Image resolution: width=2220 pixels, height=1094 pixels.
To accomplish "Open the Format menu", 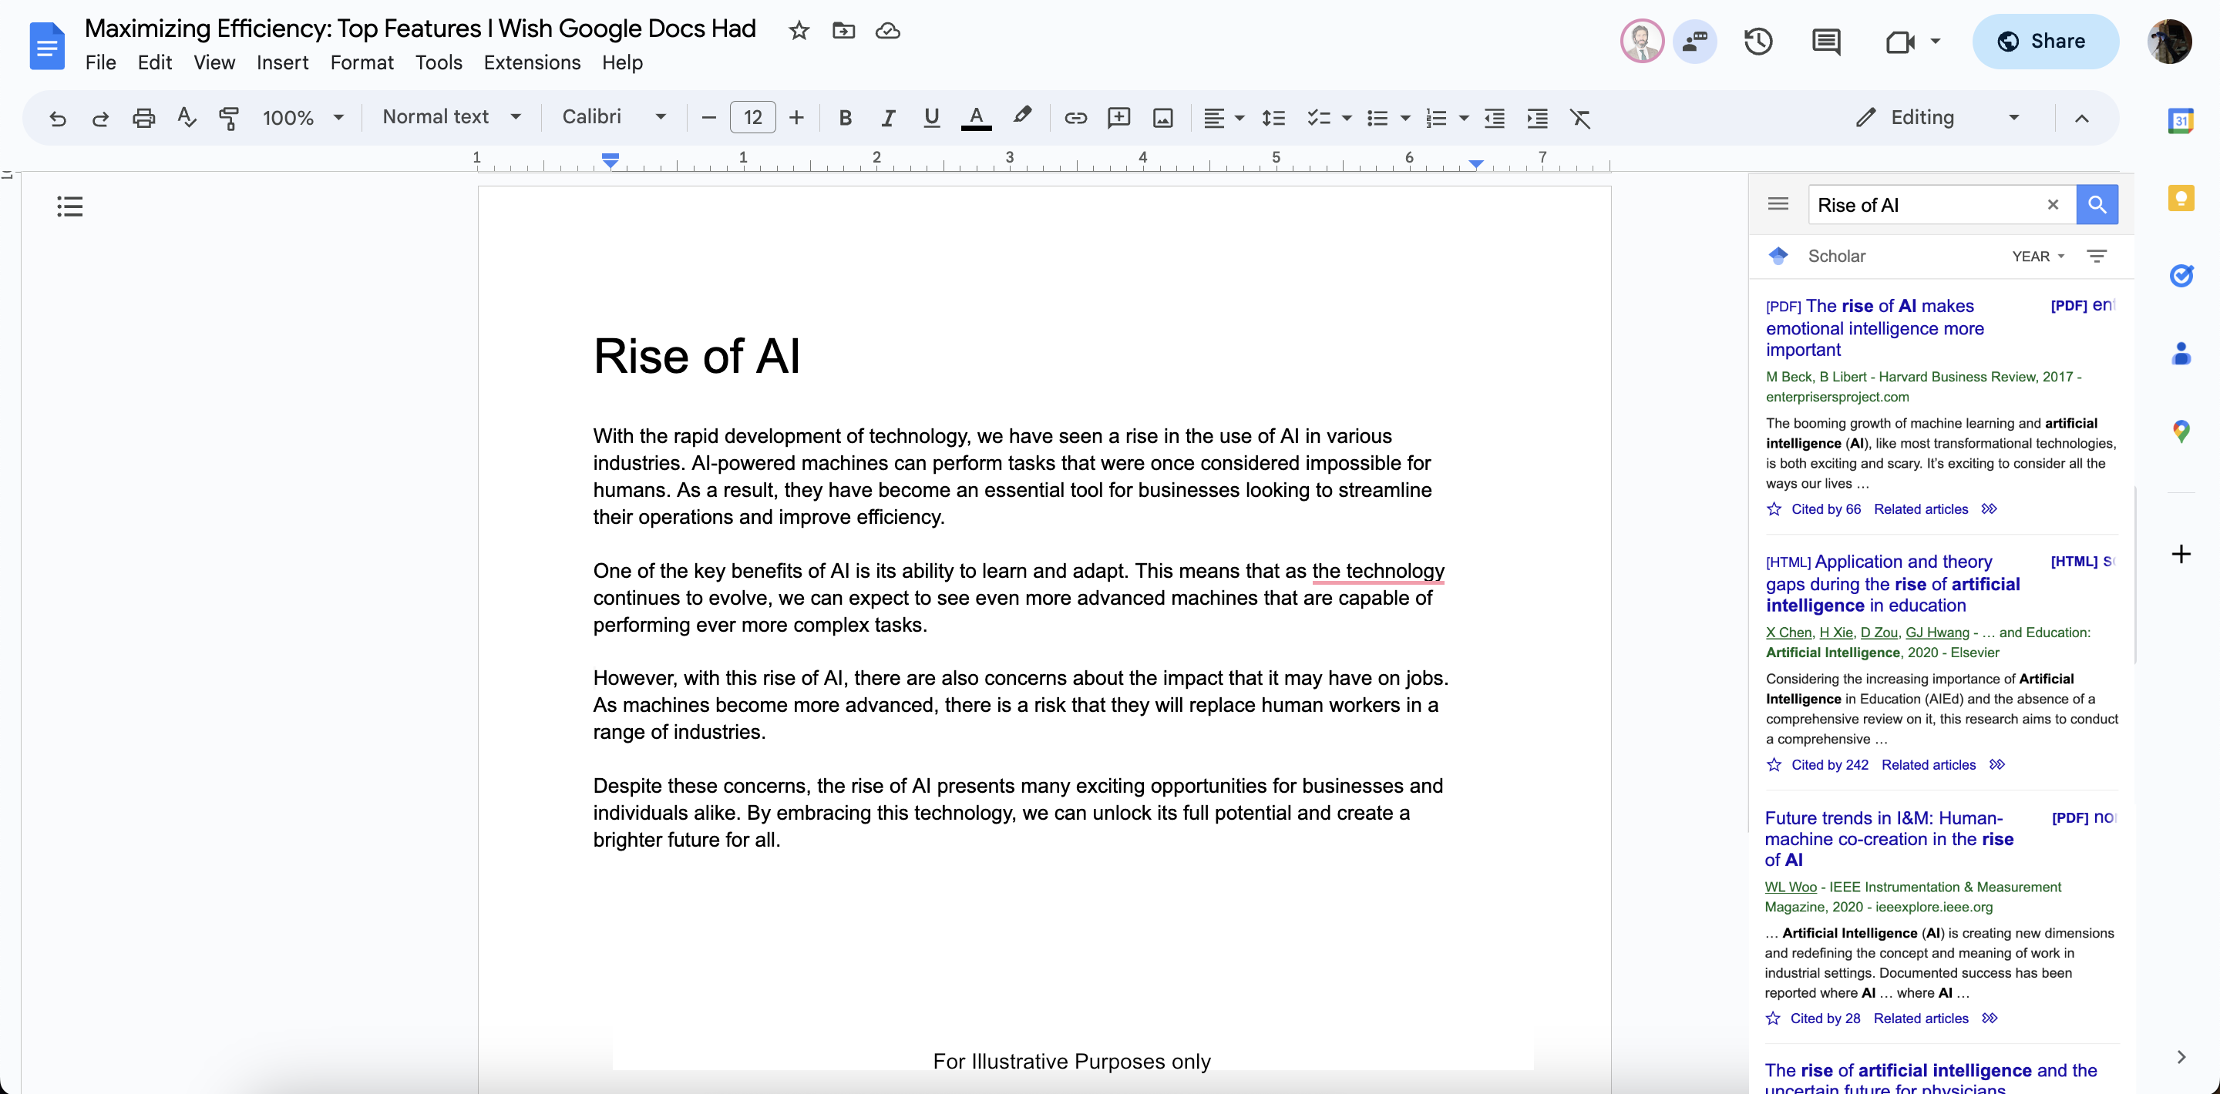I will pos(361,61).
